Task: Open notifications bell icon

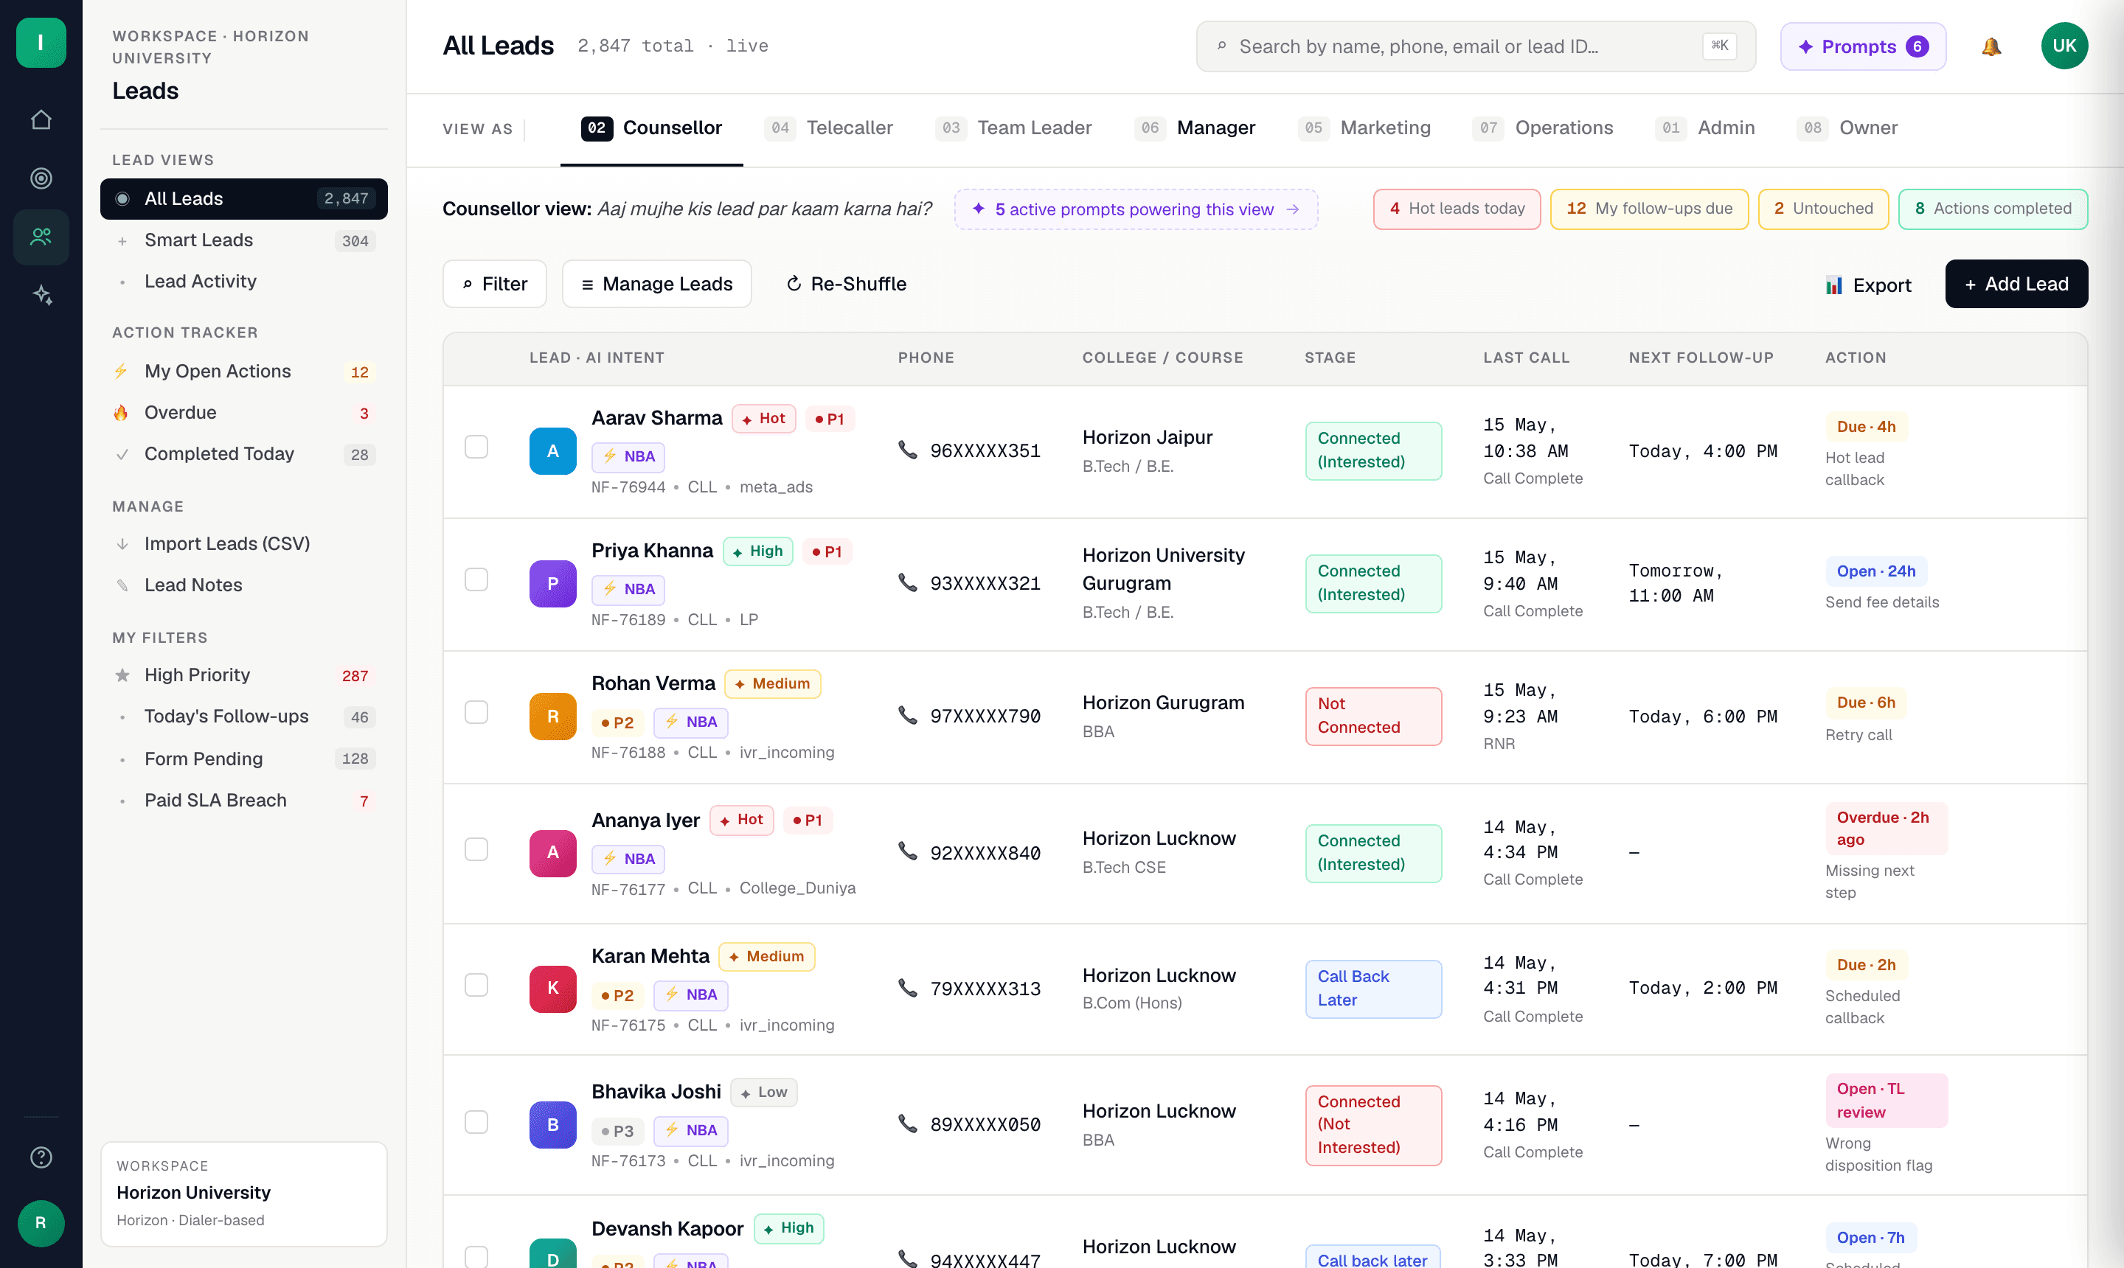Action: coord(1991,47)
